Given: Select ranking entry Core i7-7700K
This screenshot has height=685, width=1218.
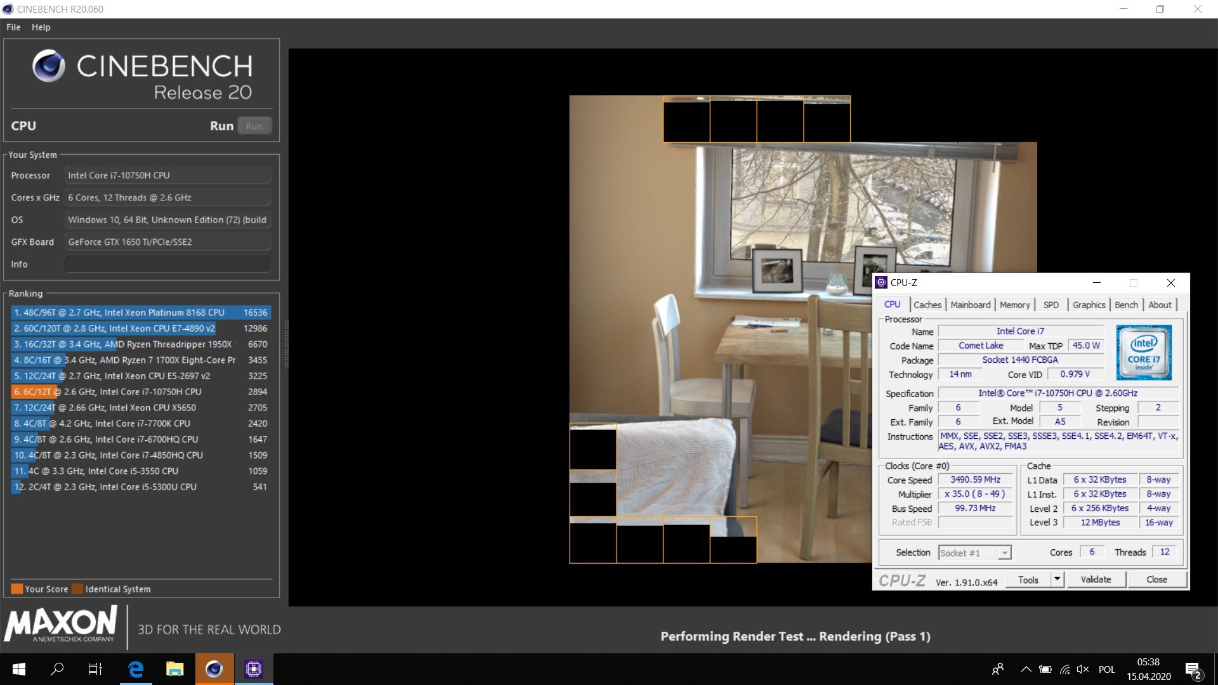Looking at the screenshot, I should click(x=141, y=423).
